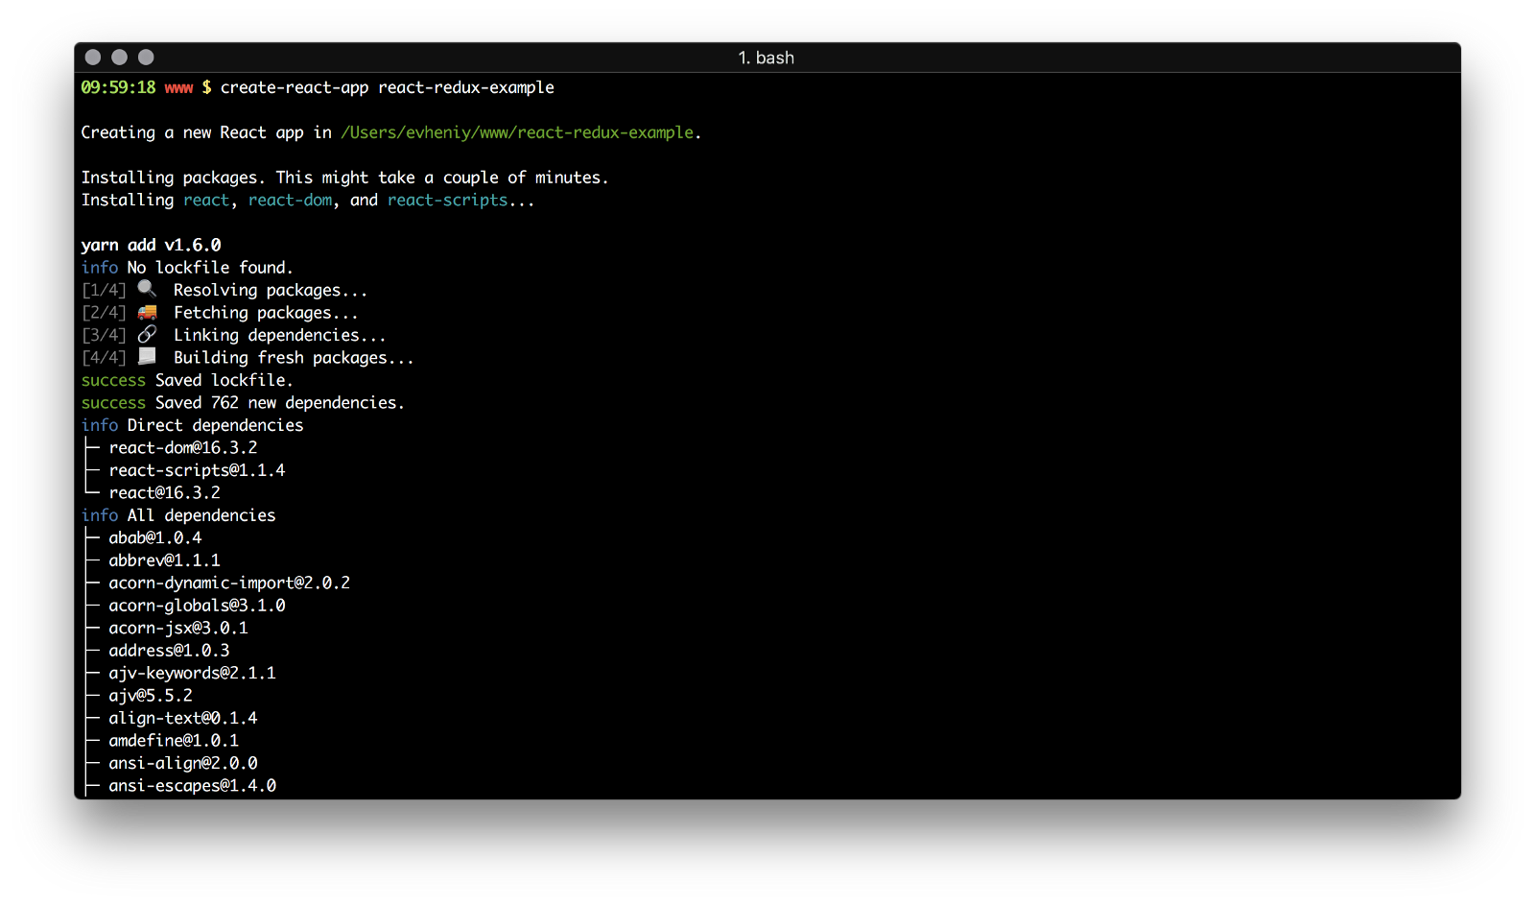This screenshot has width=1535, height=905.
Task: Click the "Saved 762 new dependencies" success line
Action: coord(278,403)
